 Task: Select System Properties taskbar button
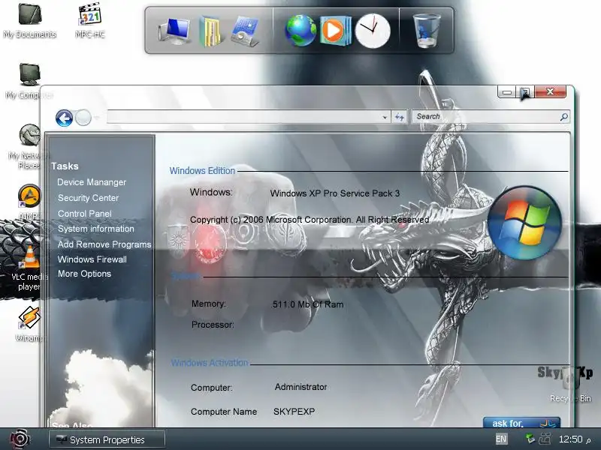(107, 439)
